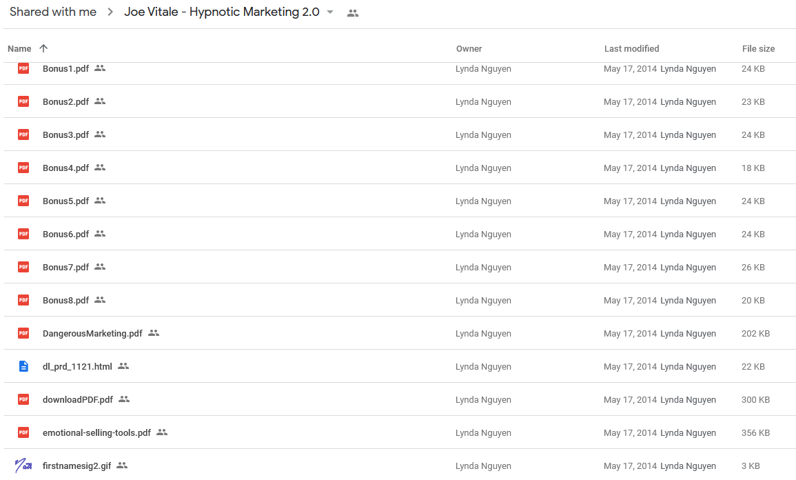This screenshot has width=796, height=480.
Task: Click the shared icon beside downloadPDF.pdf
Action: (124, 399)
